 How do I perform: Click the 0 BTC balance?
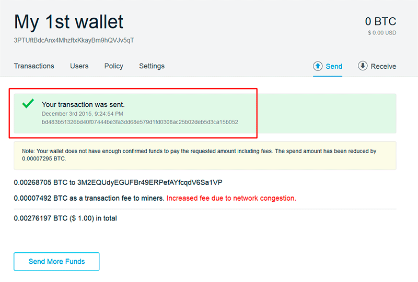point(380,21)
